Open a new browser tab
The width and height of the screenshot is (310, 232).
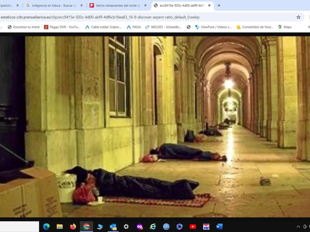click(x=219, y=5)
